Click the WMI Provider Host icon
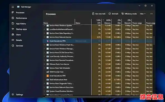 (48, 72)
